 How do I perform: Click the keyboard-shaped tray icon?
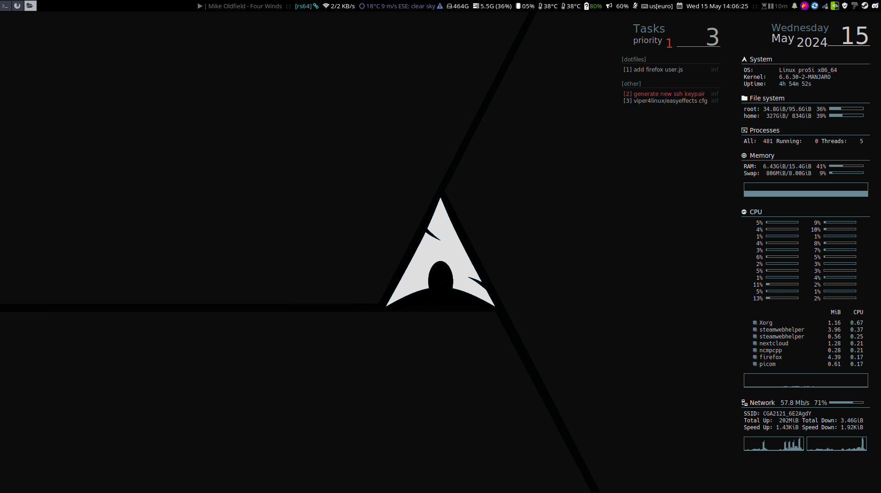854,6
